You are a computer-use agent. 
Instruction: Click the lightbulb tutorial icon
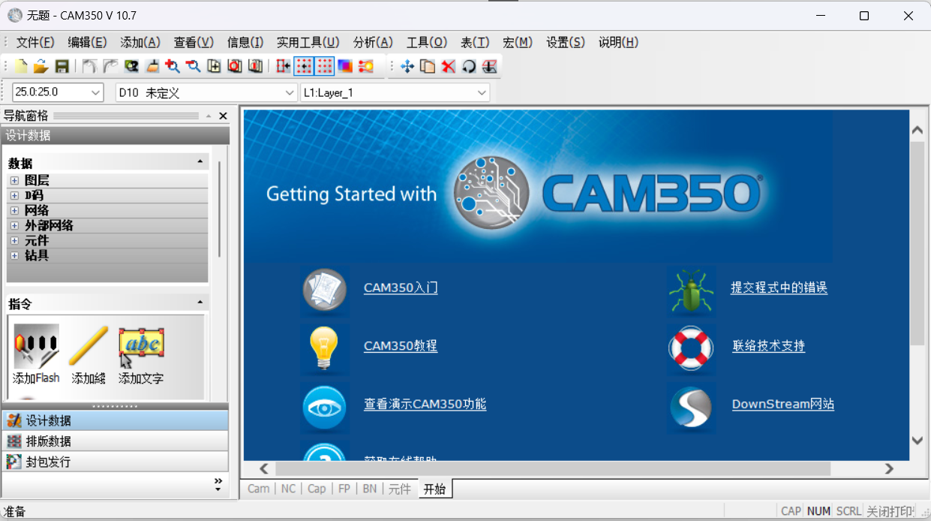325,349
